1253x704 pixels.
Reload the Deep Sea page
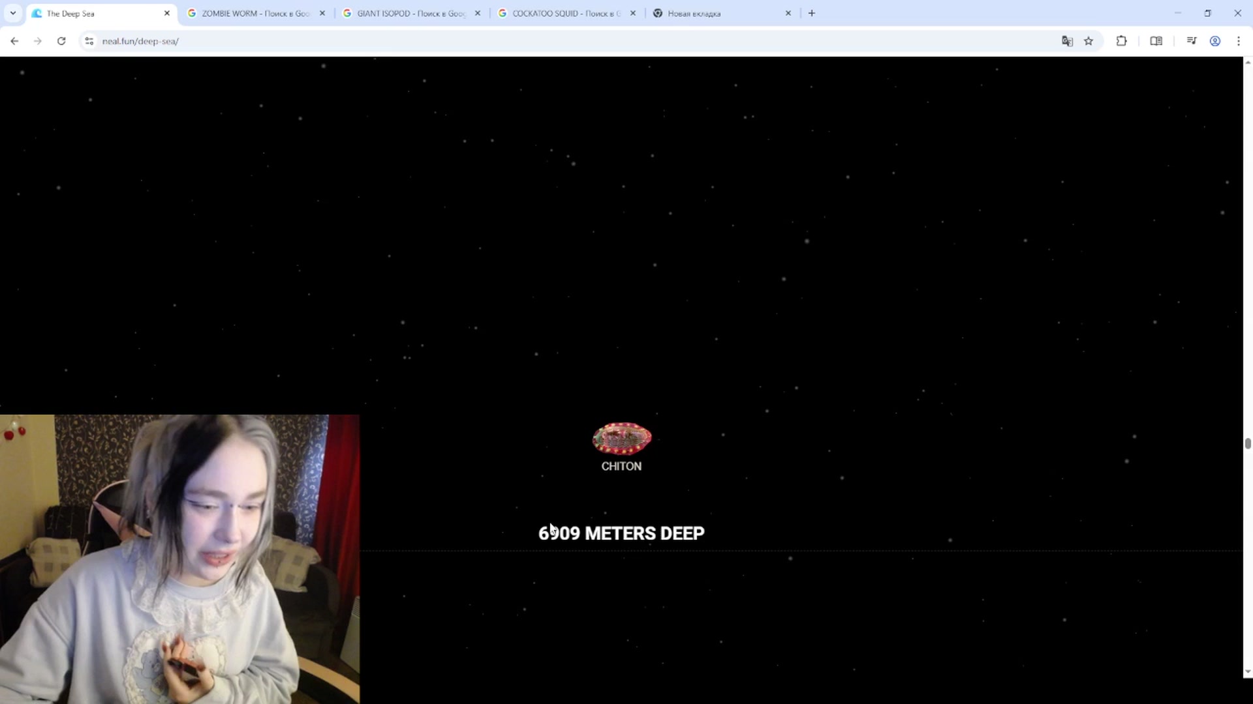pyautogui.click(x=61, y=41)
